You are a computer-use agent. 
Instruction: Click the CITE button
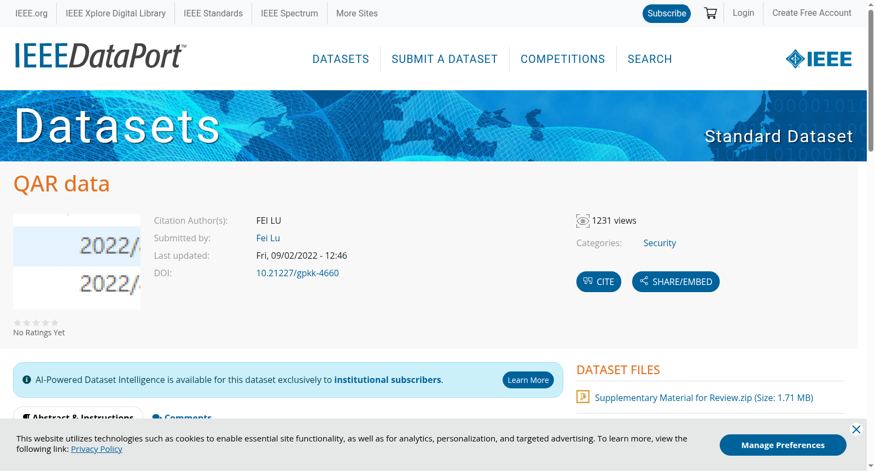[x=599, y=282]
